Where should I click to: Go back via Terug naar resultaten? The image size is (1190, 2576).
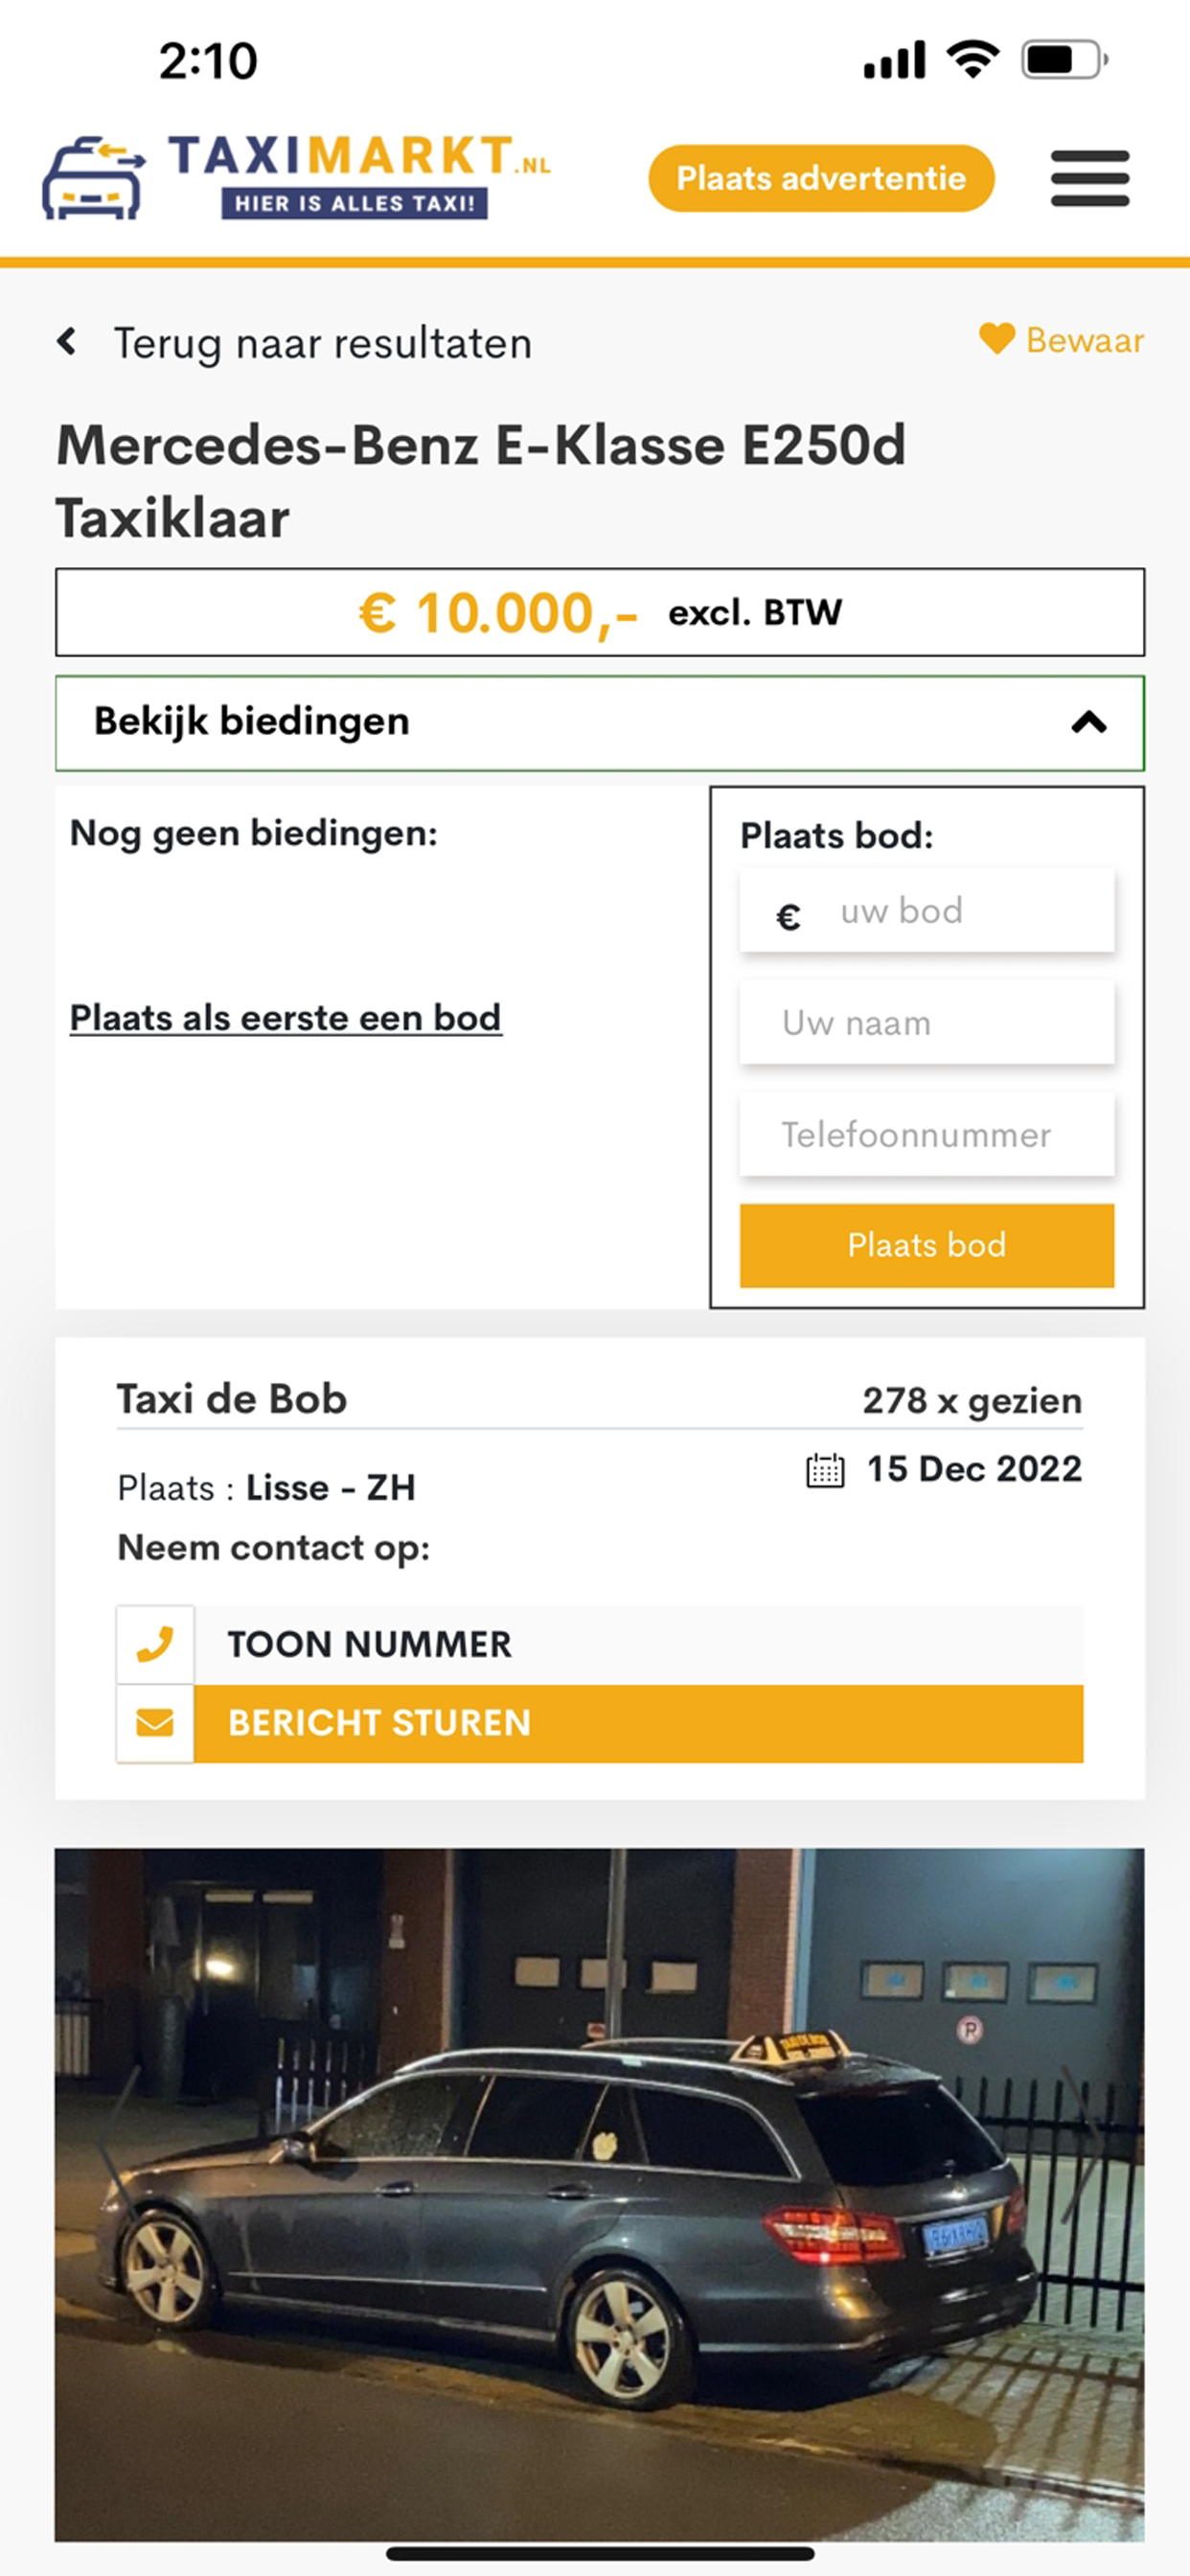(322, 343)
